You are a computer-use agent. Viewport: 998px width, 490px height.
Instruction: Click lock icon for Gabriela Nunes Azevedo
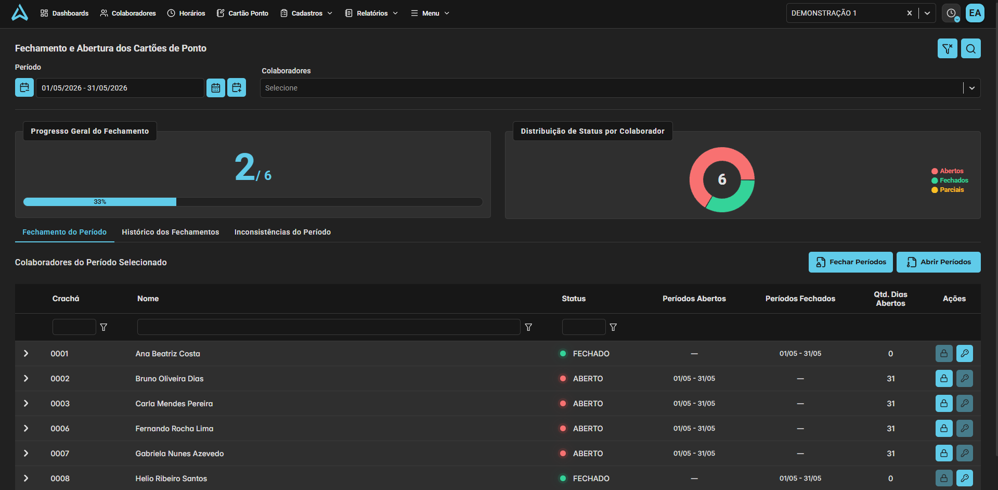pos(944,453)
